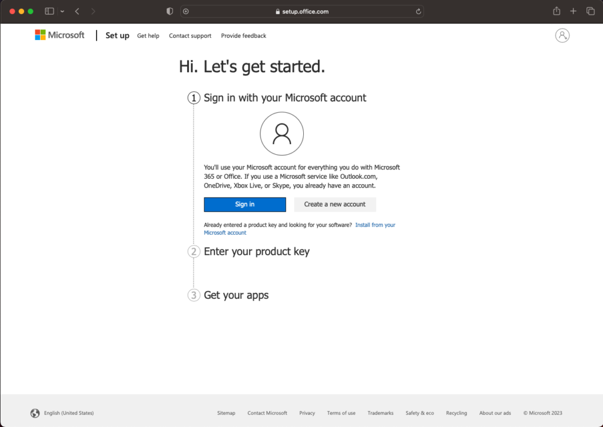
Task: Click the Microsoft logo
Action: [x=59, y=35]
